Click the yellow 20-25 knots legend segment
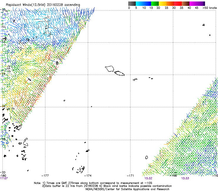This screenshot has height=191, width=218. pos(163,4)
